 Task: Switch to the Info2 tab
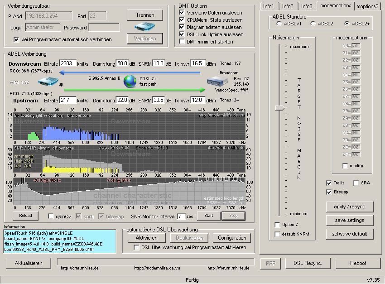coord(288,6)
